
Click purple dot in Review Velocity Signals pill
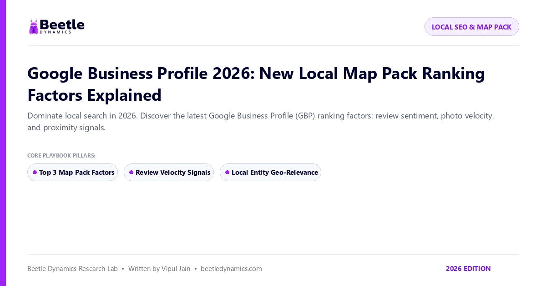[131, 173]
